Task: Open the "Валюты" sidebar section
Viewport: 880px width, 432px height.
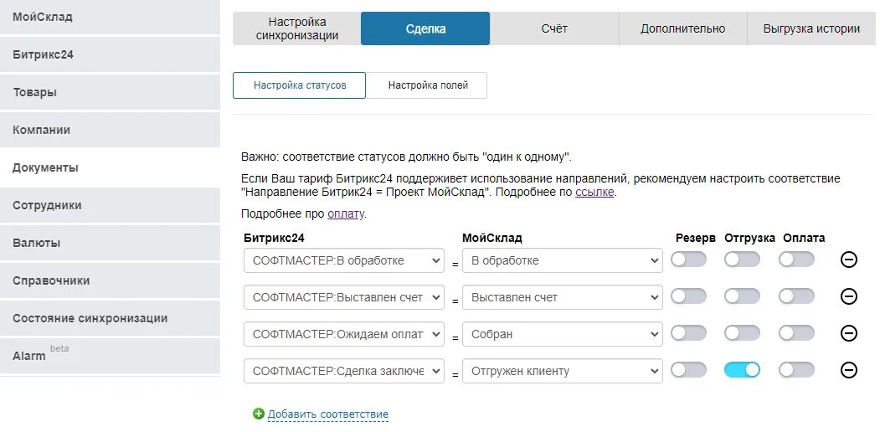Action: click(x=110, y=242)
